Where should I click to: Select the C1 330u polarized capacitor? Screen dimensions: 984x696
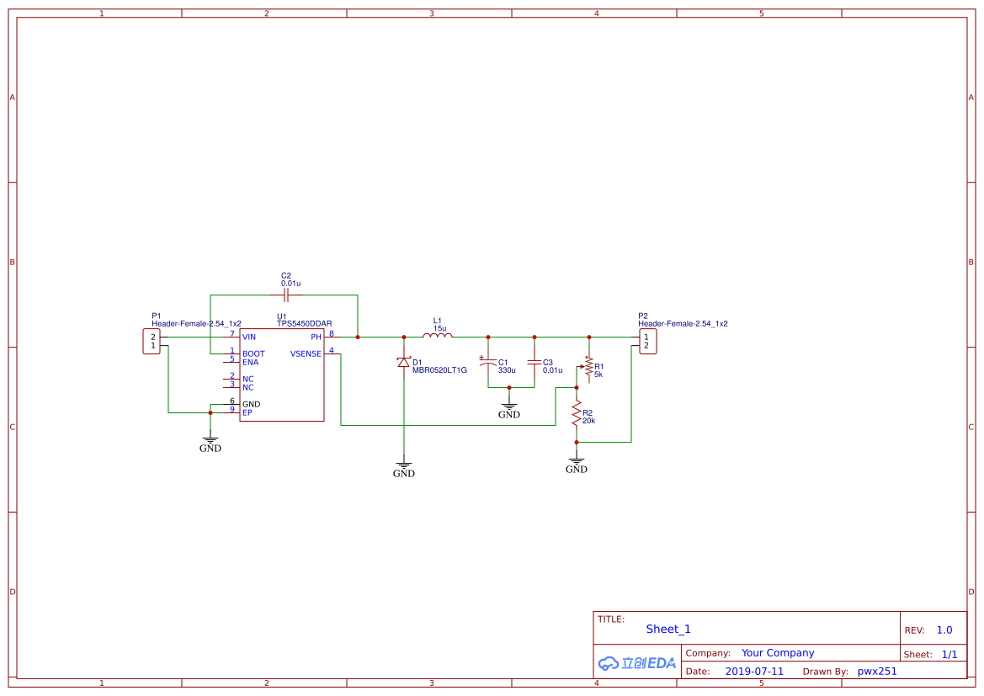click(x=487, y=362)
